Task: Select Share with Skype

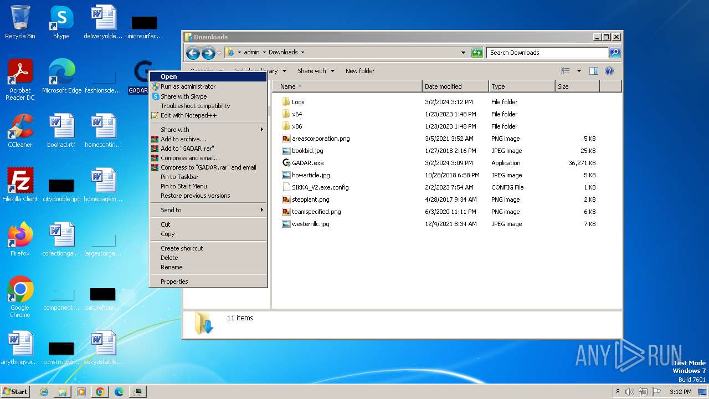Action: (x=208, y=96)
